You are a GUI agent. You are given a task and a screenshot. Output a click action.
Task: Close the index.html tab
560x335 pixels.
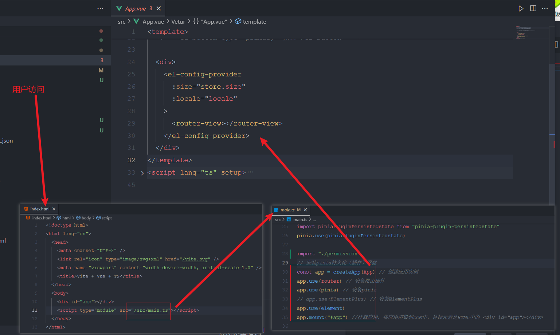click(54, 209)
